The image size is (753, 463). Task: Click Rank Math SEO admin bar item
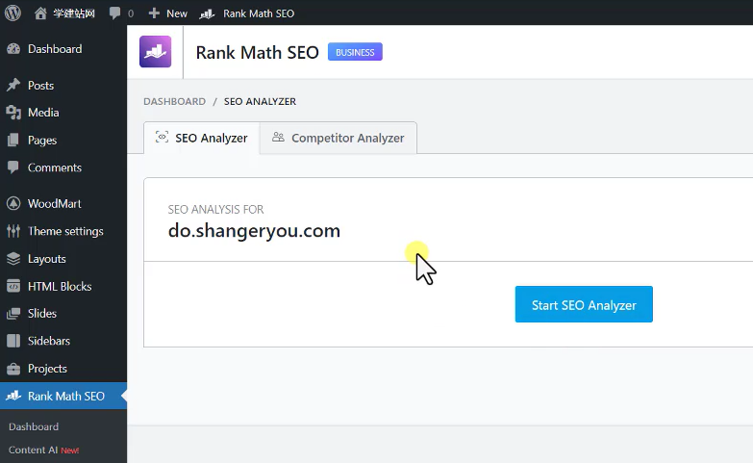247,13
